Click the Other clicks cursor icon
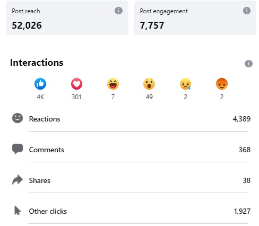Screen dimensions: 259x226 [x=18, y=211]
